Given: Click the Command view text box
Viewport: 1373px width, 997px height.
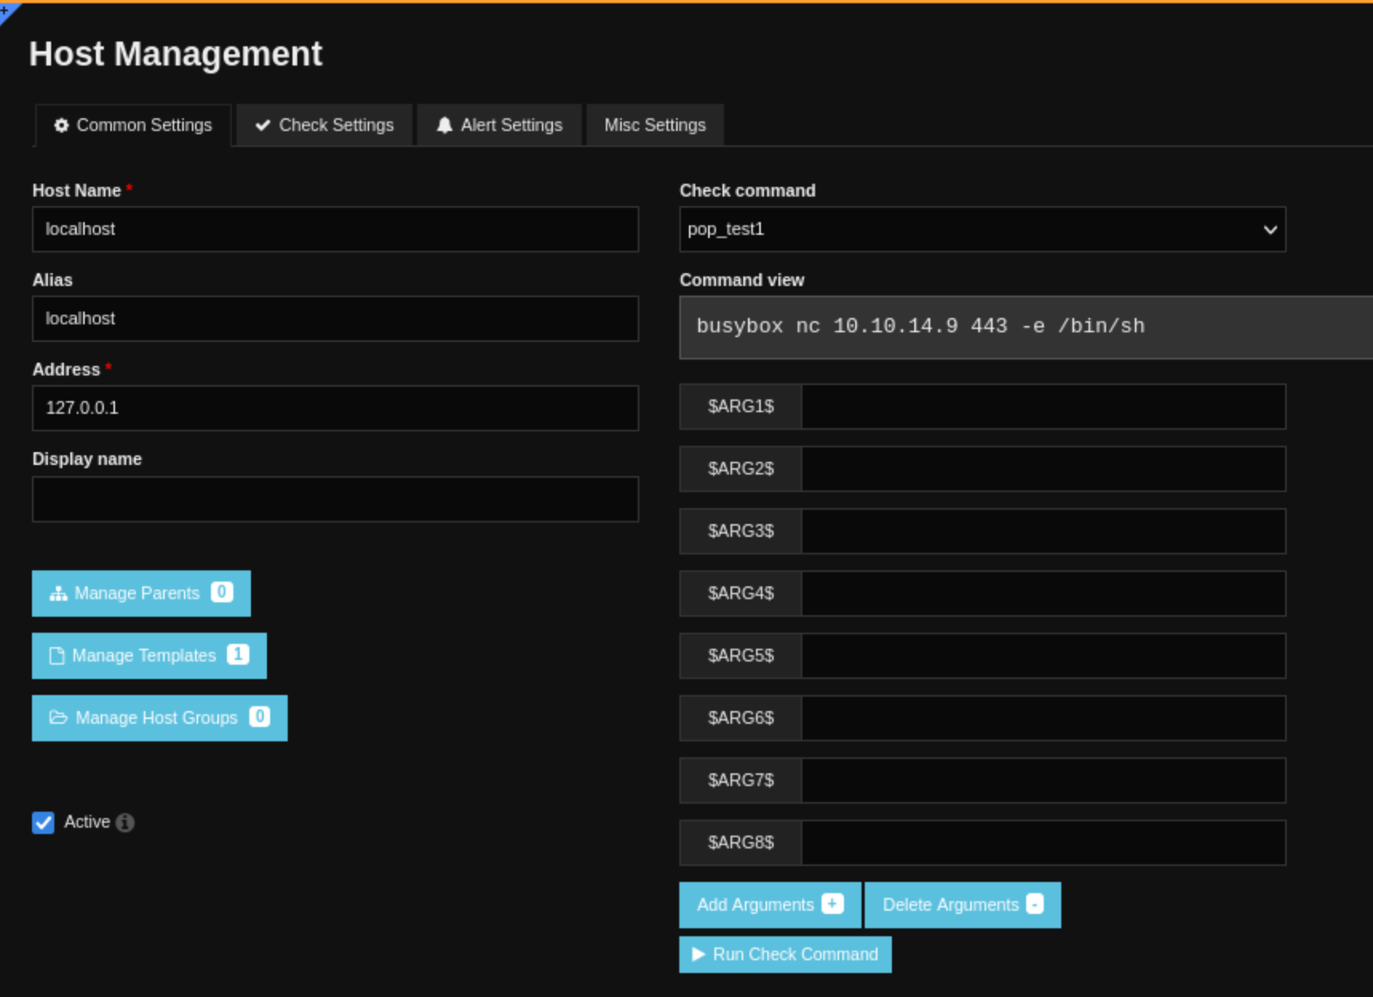Looking at the screenshot, I should coord(1026,328).
